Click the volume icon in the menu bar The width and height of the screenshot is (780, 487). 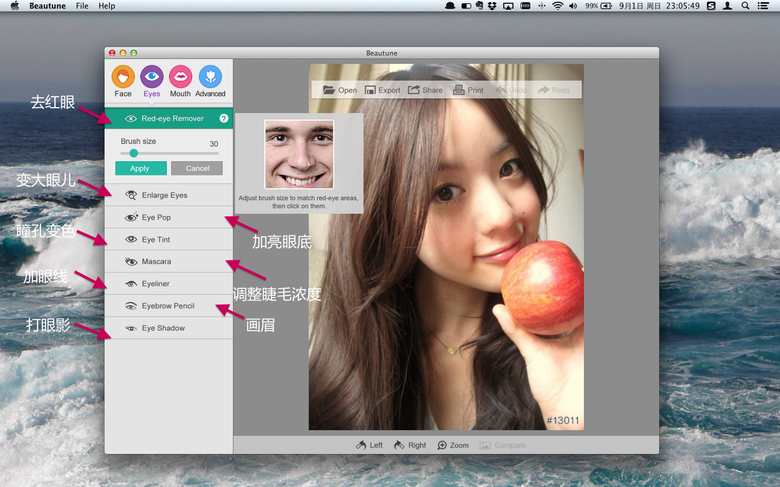tap(573, 6)
